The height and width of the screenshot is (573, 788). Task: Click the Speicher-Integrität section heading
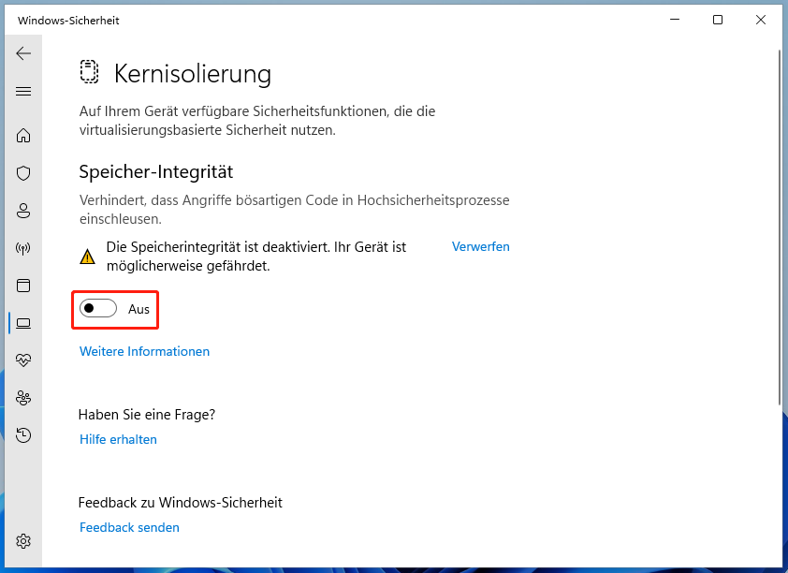(155, 172)
